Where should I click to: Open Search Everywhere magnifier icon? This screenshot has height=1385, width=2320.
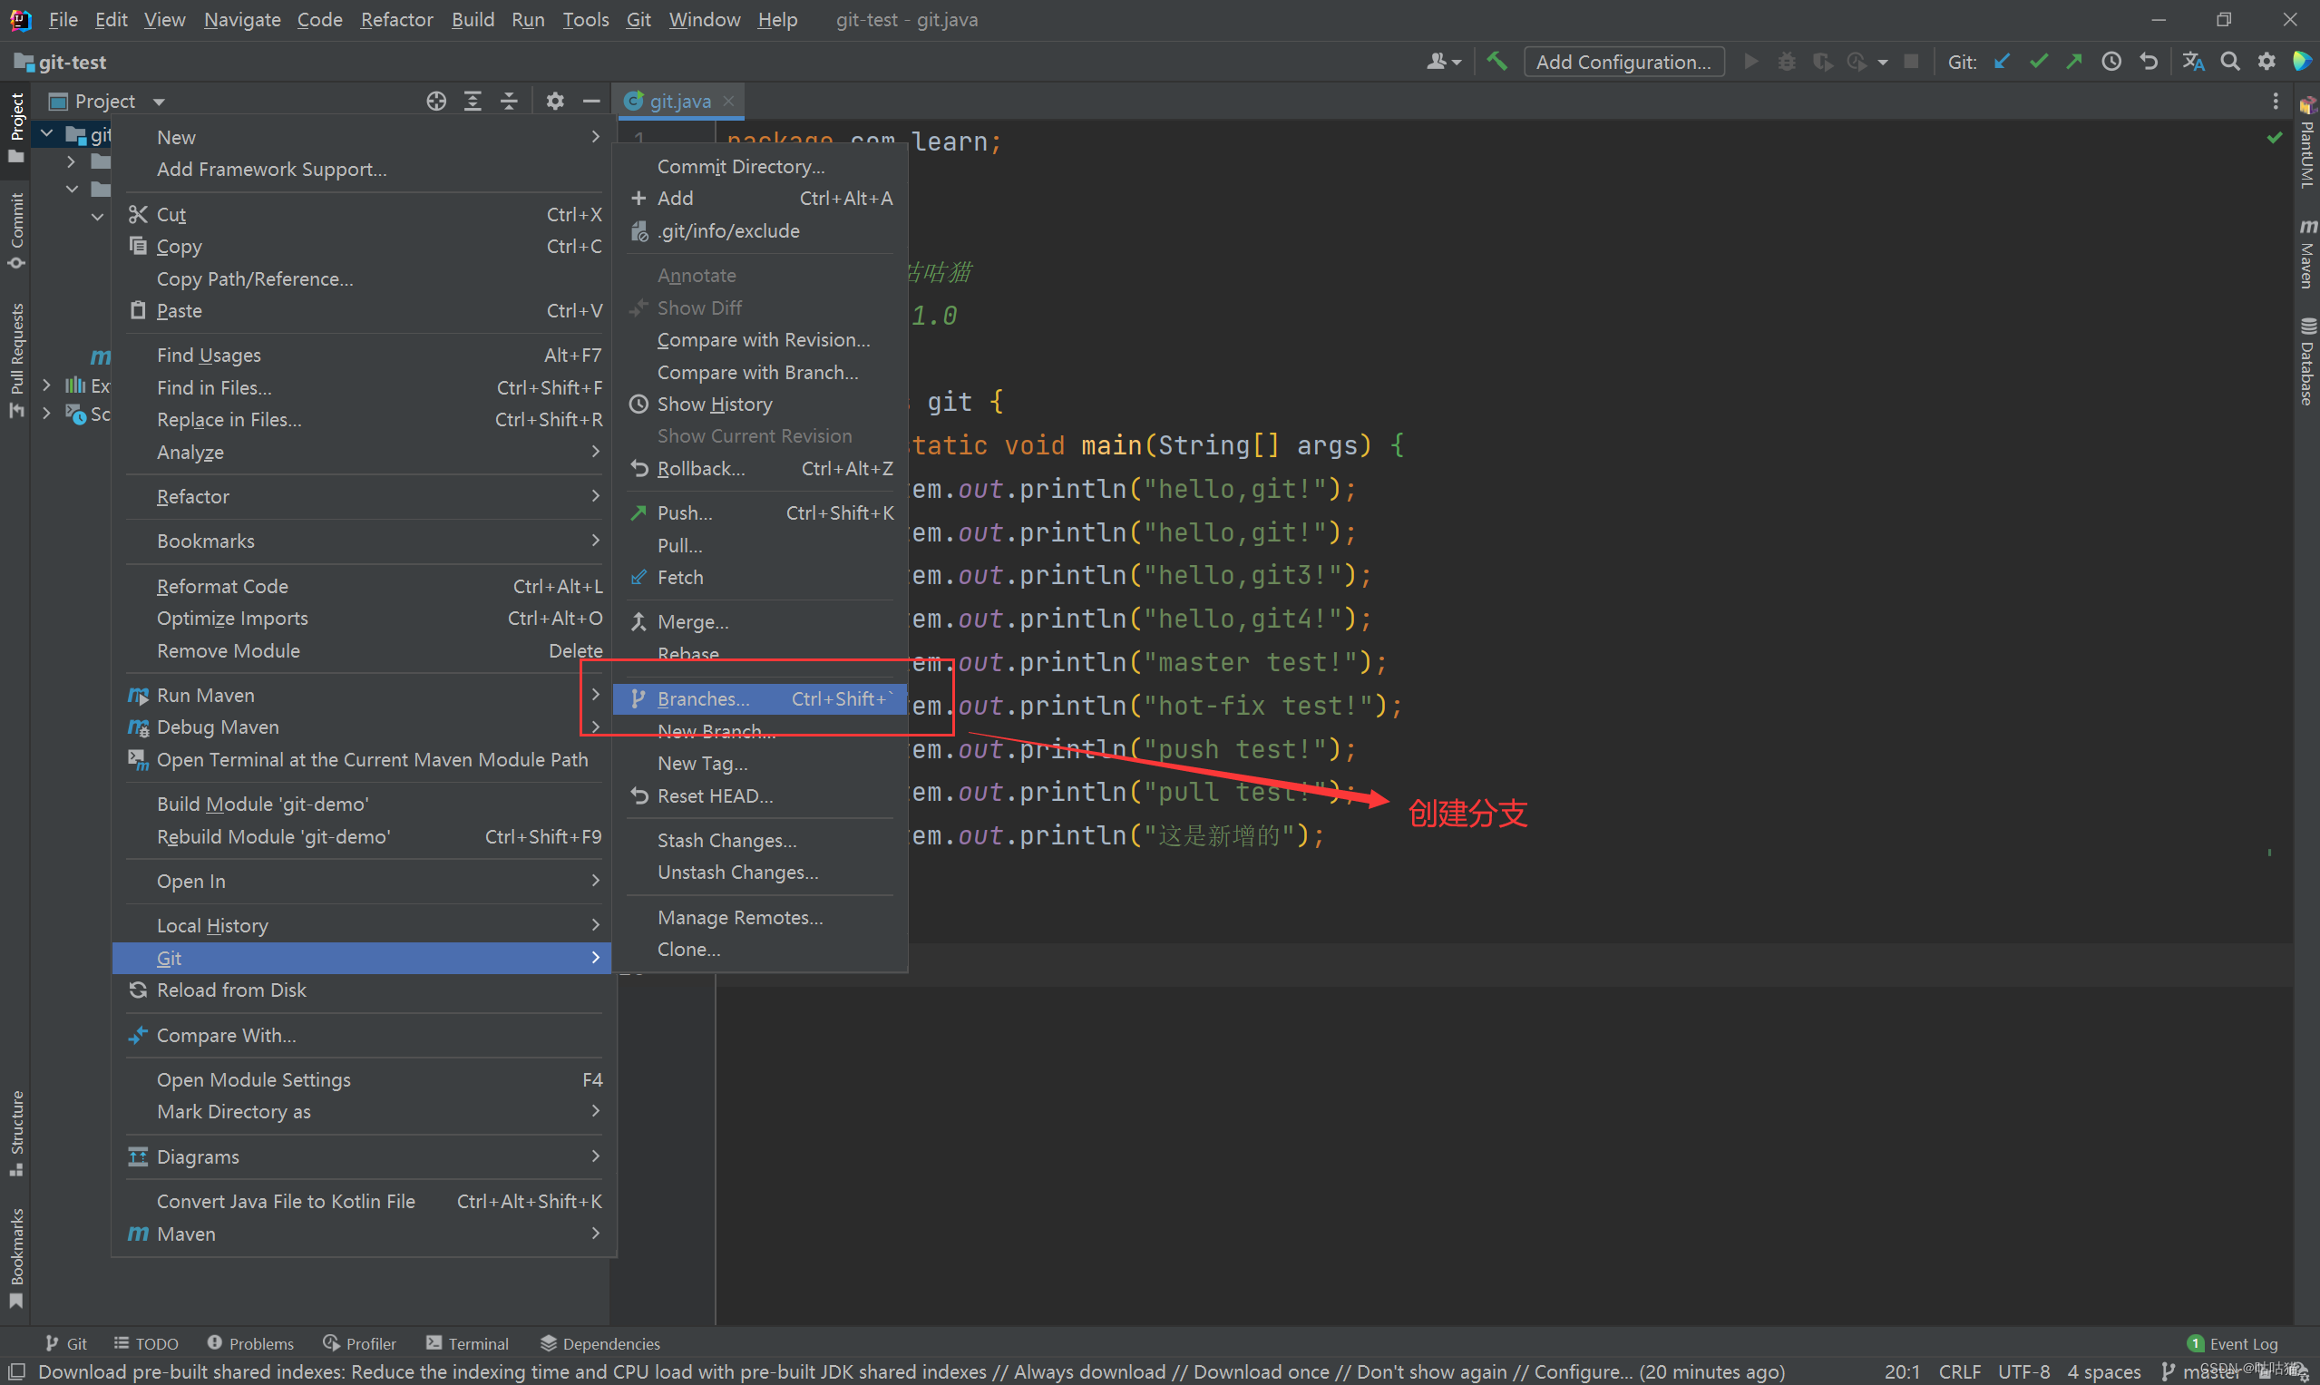click(2229, 62)
